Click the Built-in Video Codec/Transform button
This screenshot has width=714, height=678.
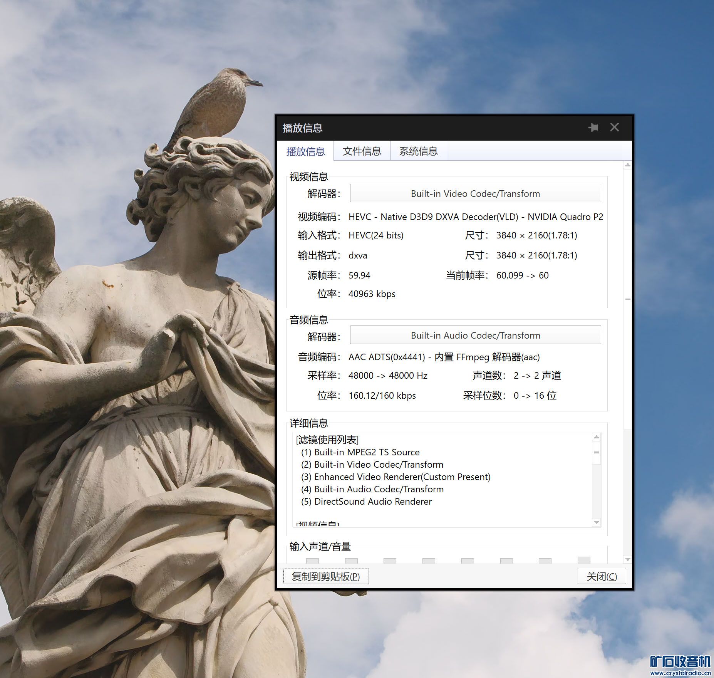pos(475,193)
